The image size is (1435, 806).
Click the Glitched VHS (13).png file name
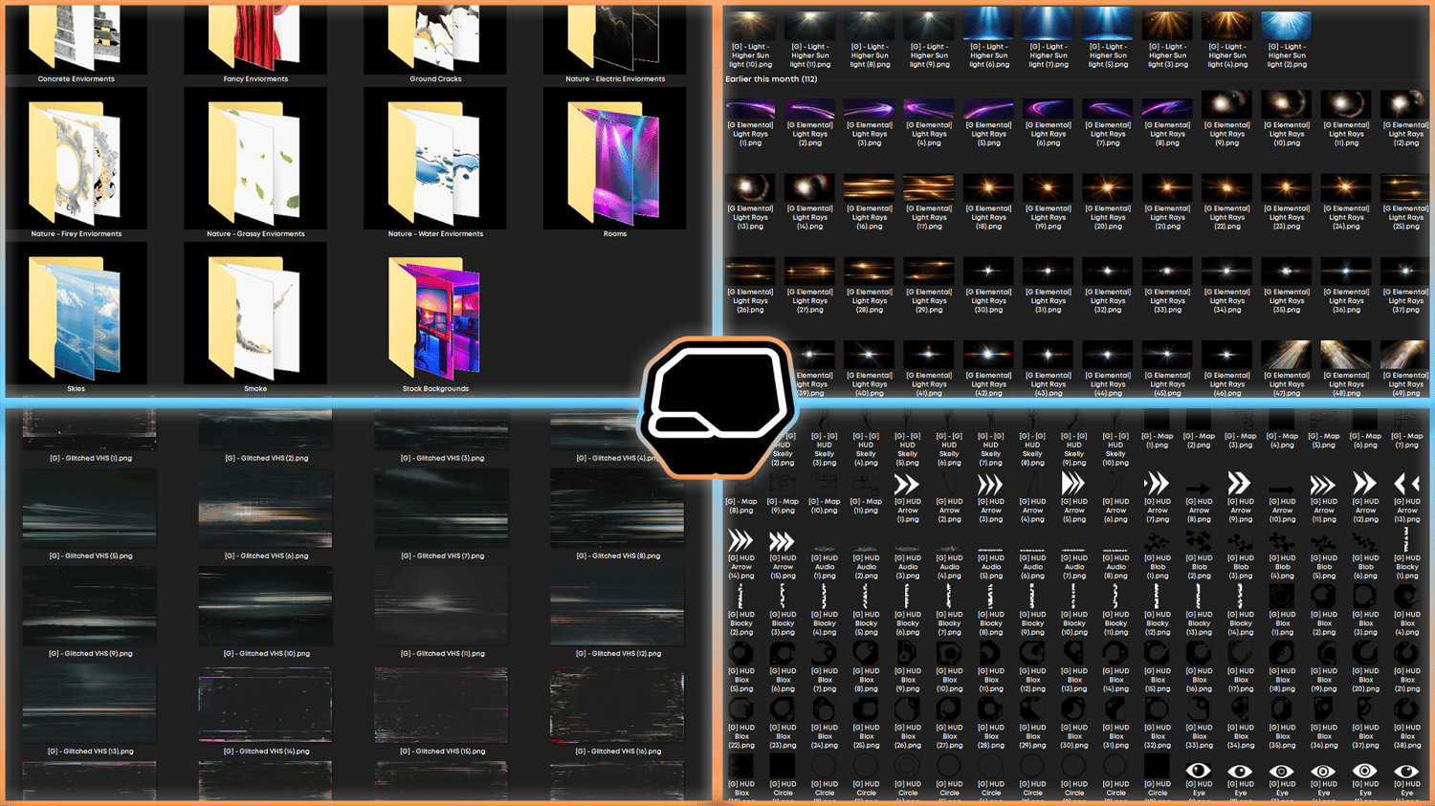coord(90,752)
